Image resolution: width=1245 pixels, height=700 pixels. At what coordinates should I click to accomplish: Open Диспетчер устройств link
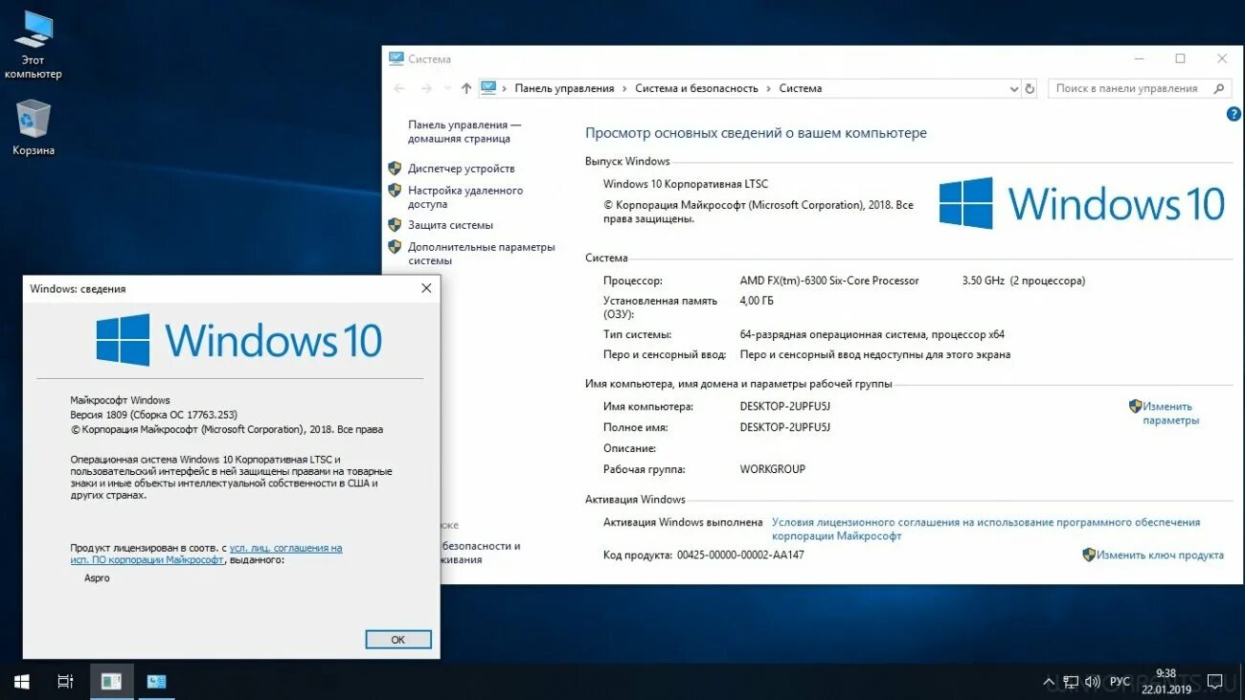(461, 169)
